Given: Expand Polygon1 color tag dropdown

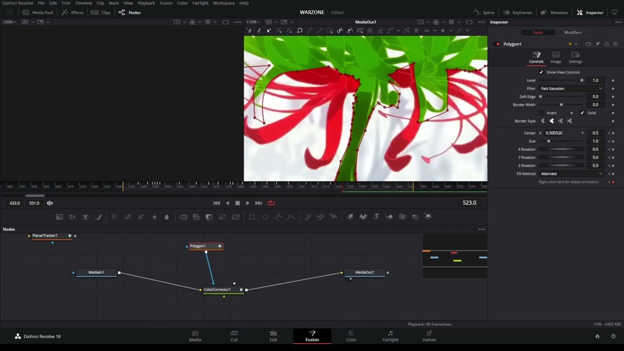Looking at the screenshot, I should (576, 44).
